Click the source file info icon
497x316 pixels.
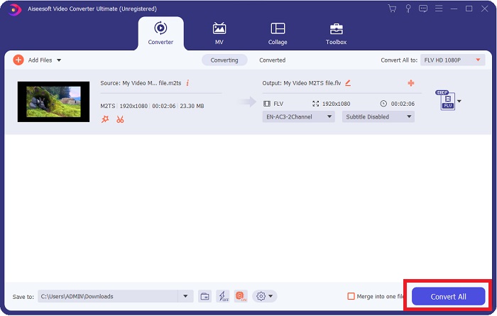tap(187, 83)
